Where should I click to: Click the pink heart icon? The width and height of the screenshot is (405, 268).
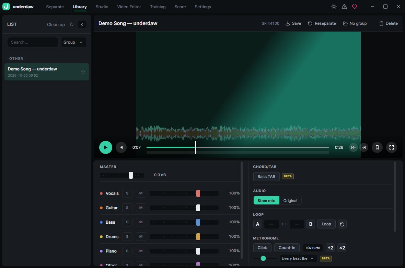click(355, 7)
